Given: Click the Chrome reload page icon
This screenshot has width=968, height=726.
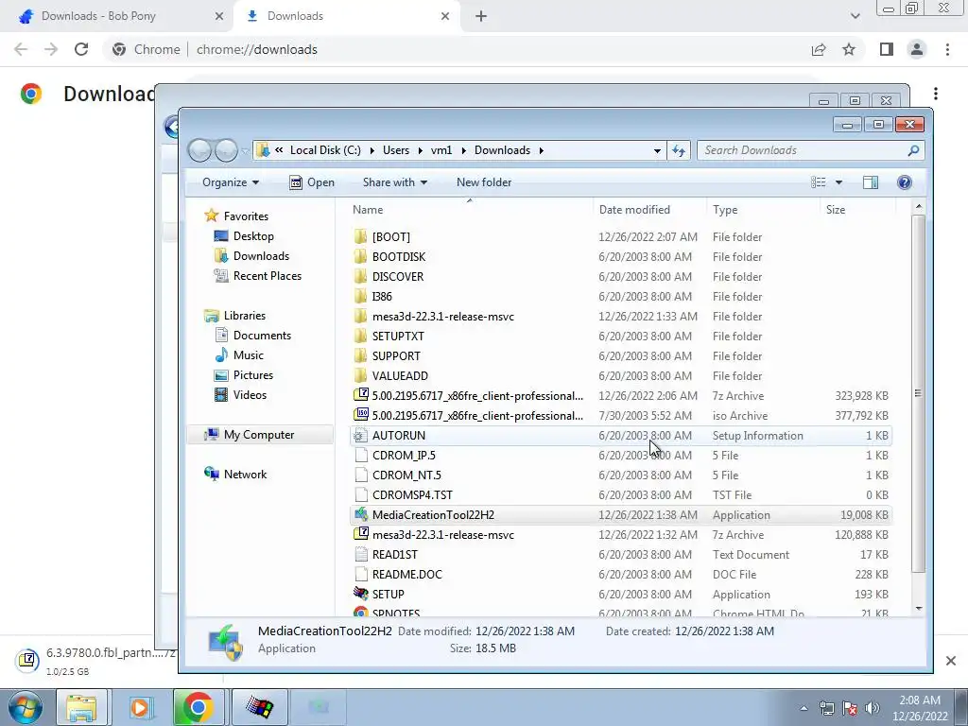Looking at the screenshot, I should [x=81, y=49].
